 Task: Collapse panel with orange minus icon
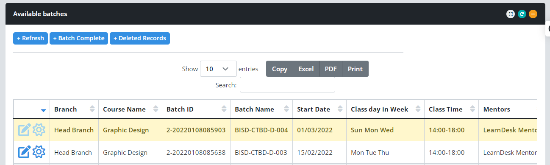(533, 14)
